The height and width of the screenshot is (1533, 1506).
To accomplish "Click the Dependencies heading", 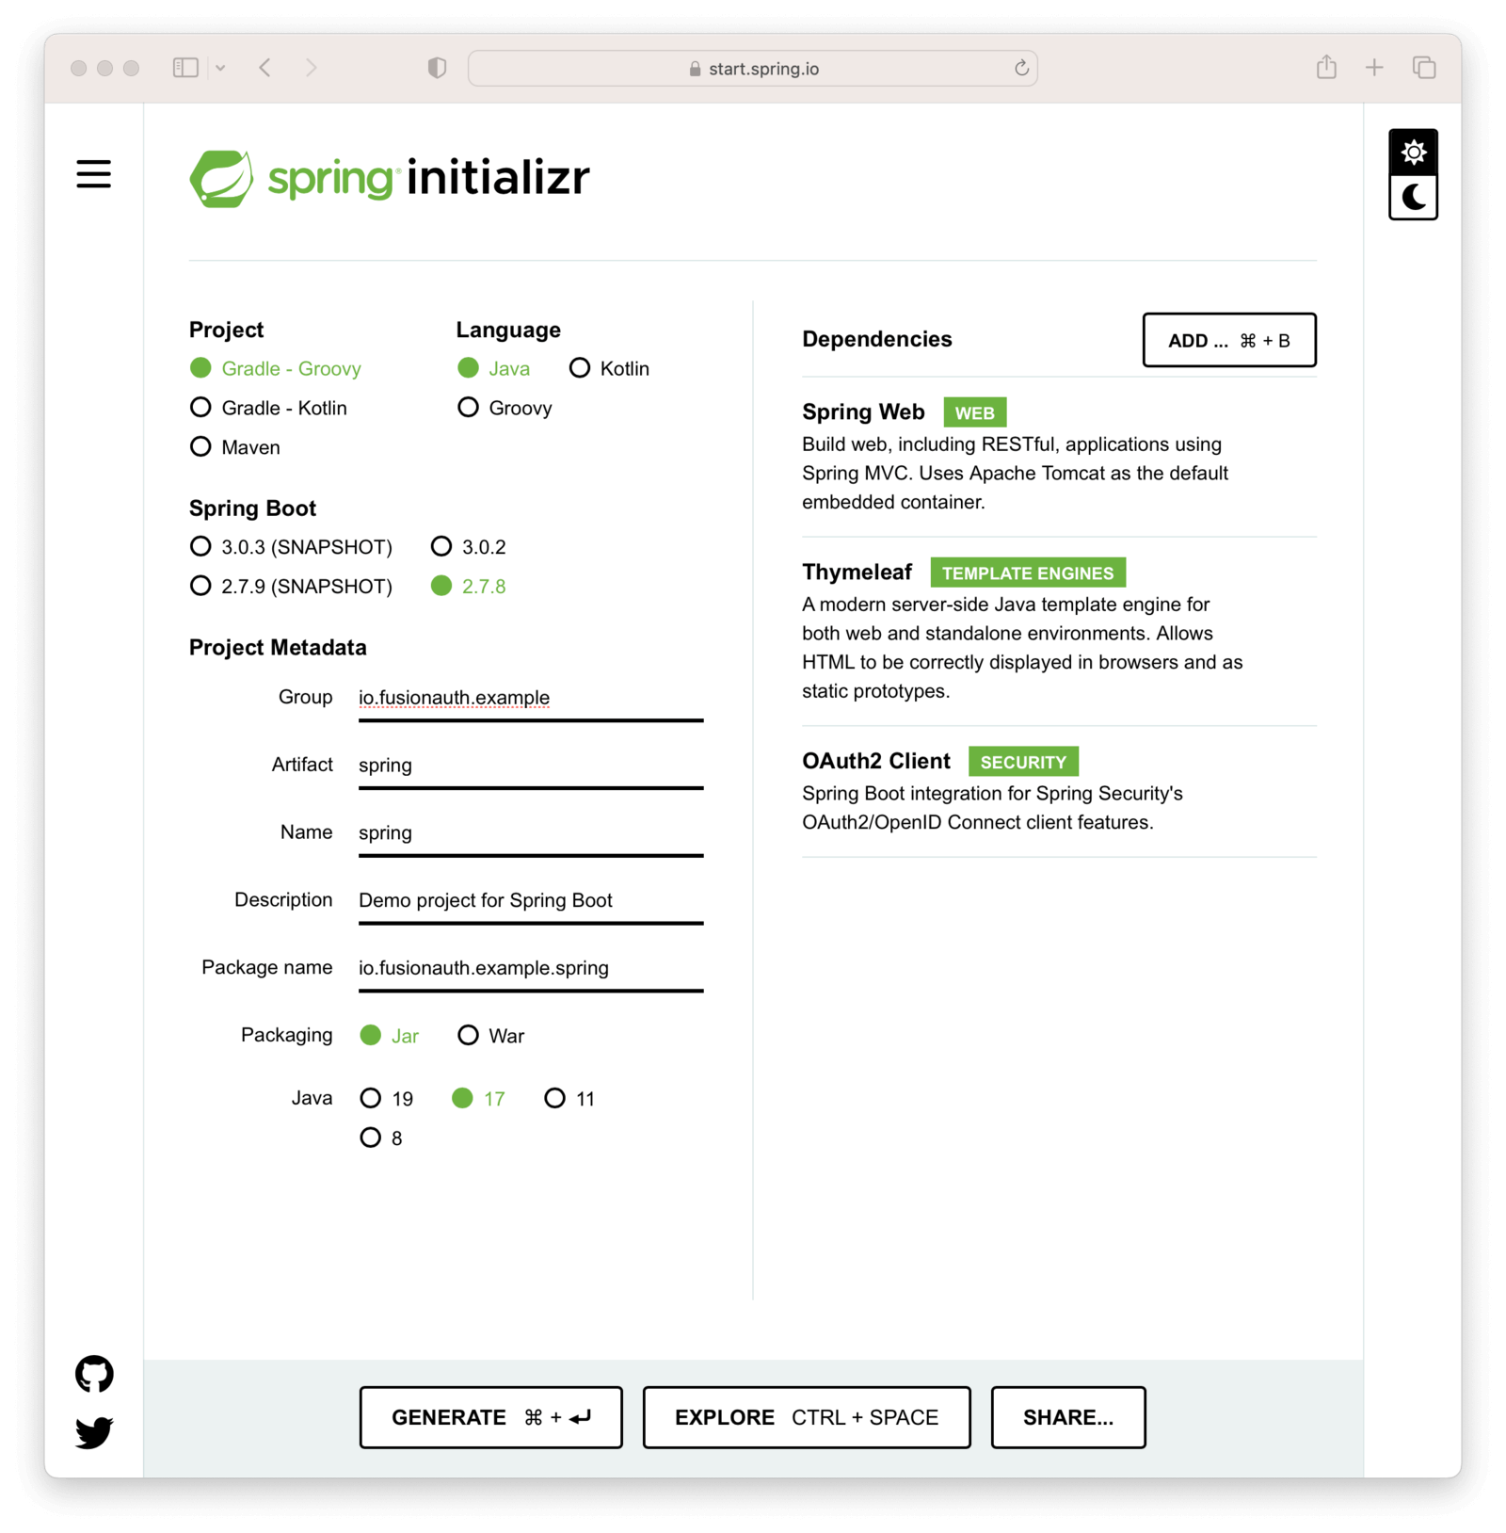I will pyautogui.click(x=876, y=339).
